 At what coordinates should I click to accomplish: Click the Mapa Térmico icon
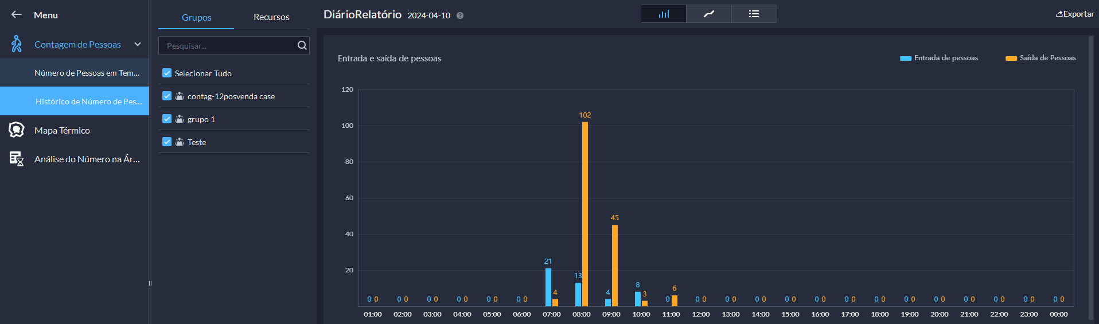click(17, 130)
